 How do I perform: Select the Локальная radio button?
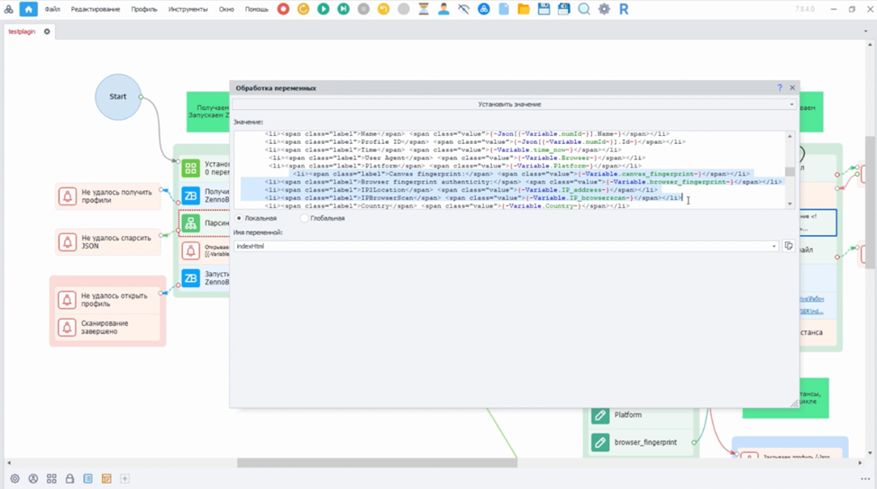(x=240, y=218)
